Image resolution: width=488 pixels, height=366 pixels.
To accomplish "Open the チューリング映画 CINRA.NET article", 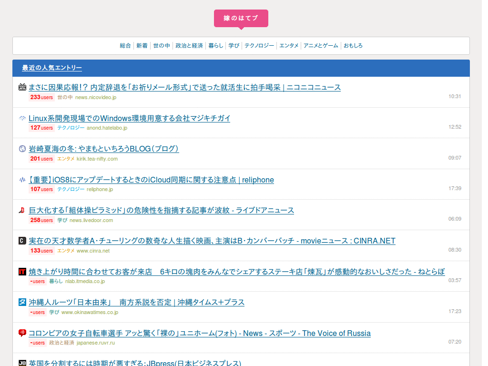I will click(x=212, y=241).
